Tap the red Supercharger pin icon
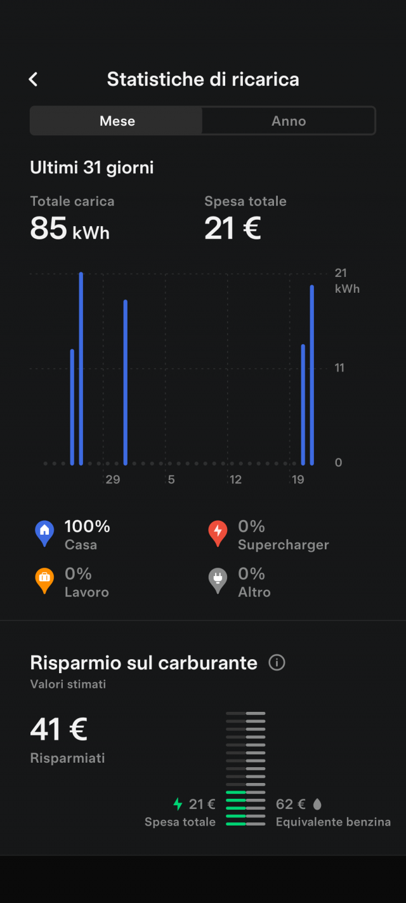This screenshot has width=406, height=903. (218, 533)
